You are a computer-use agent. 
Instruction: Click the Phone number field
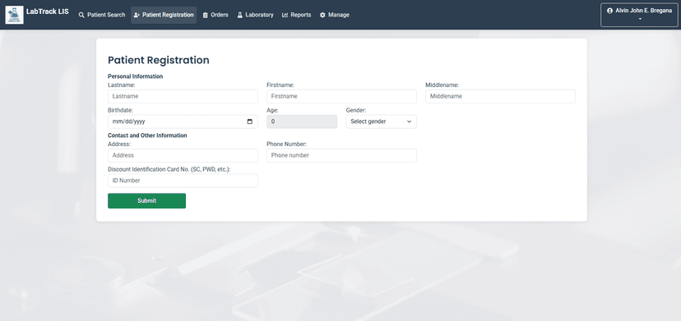[x=342, y=155]
